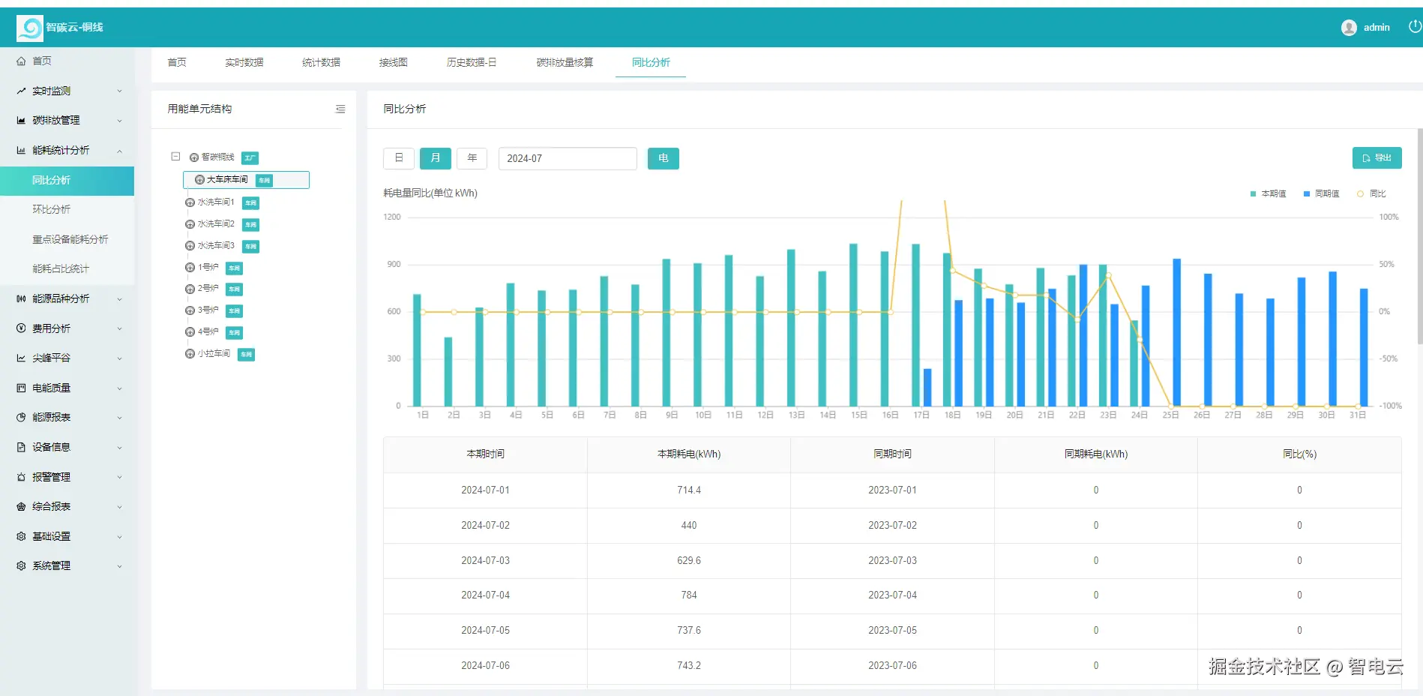Toggle 同期值 legend series
Image resolution: width=1423 pixels, height=696 pixels.
[x=1321, y=193]
